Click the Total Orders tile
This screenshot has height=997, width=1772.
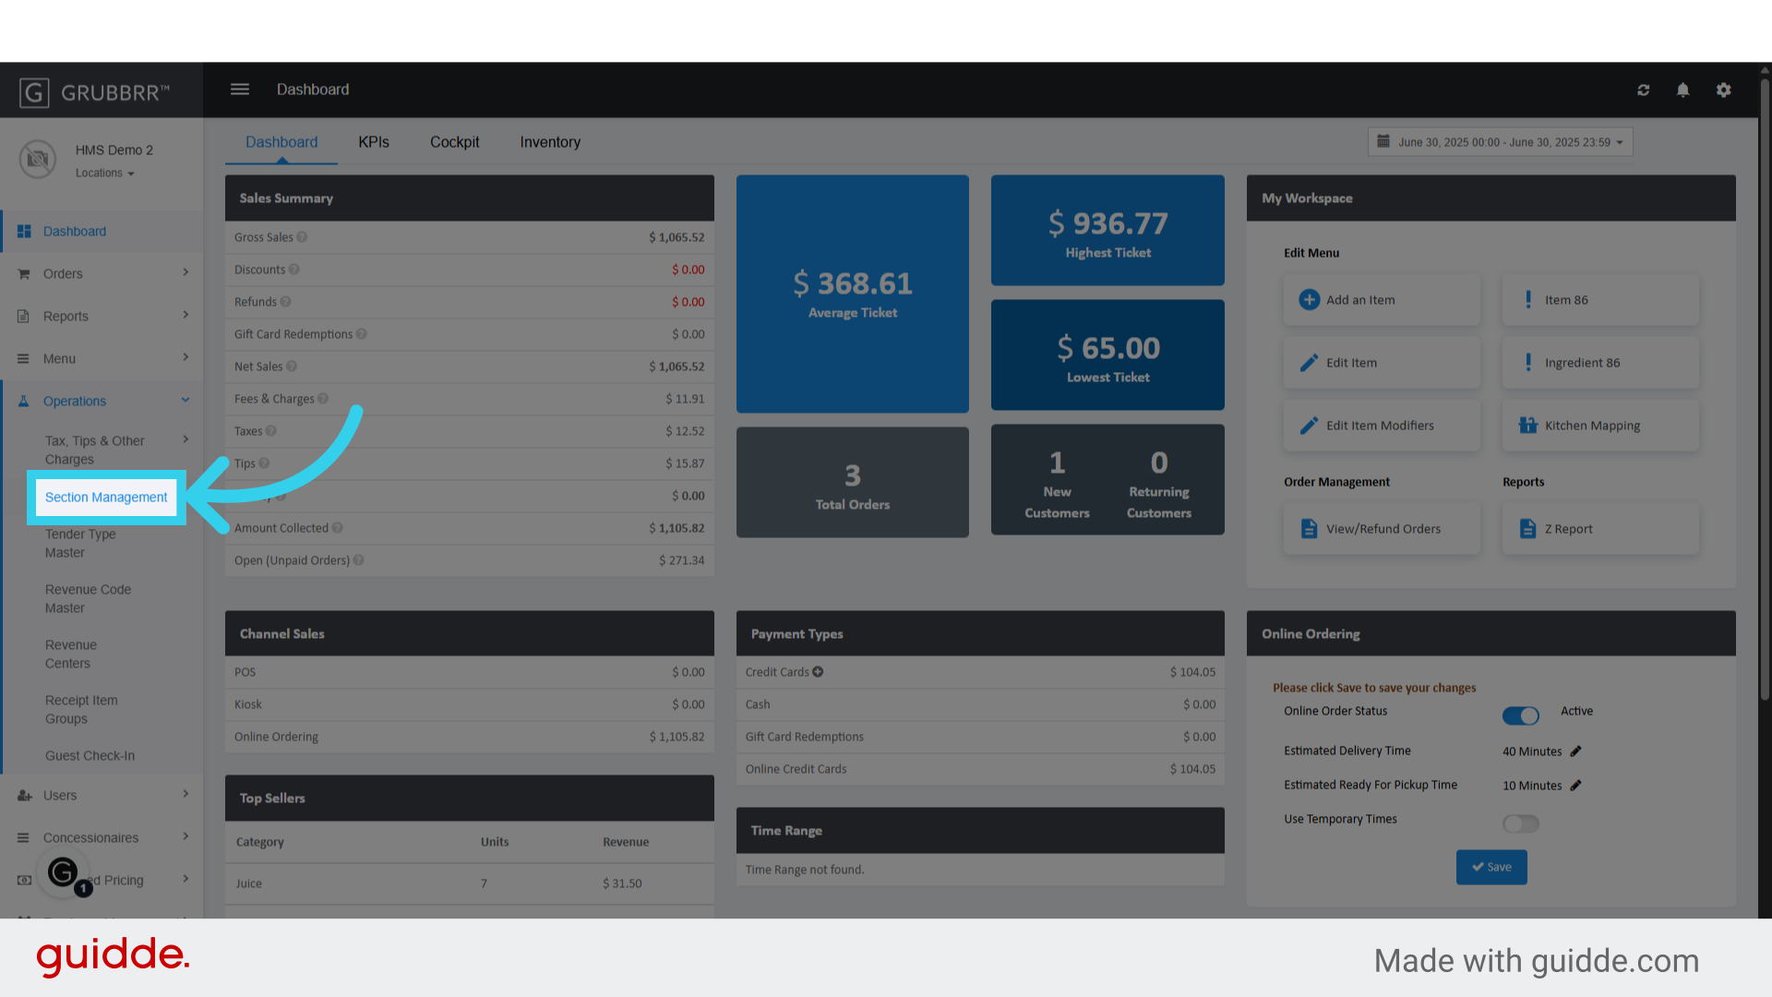(x=853, y=482)
